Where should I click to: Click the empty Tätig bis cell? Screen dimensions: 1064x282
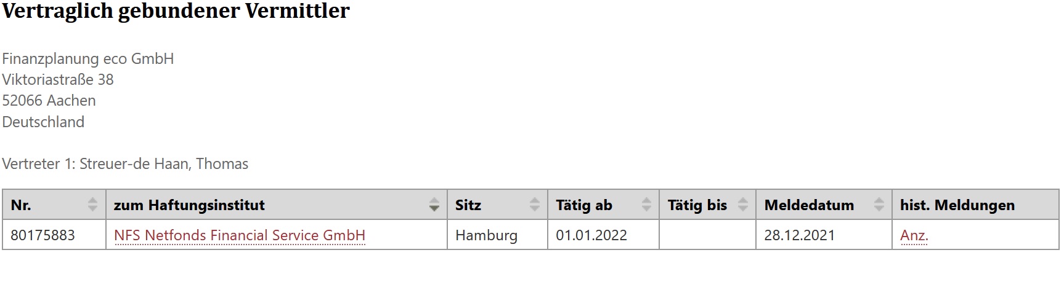click(707, 235)
